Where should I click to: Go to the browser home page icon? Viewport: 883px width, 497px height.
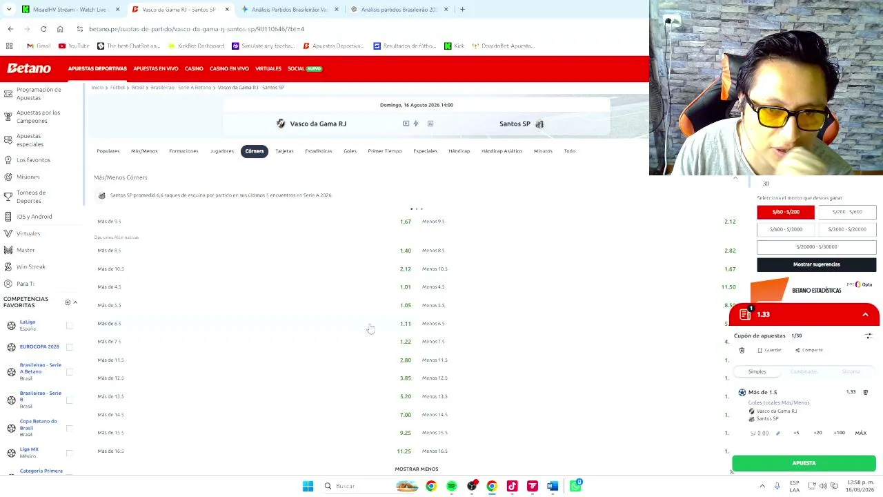60,29
